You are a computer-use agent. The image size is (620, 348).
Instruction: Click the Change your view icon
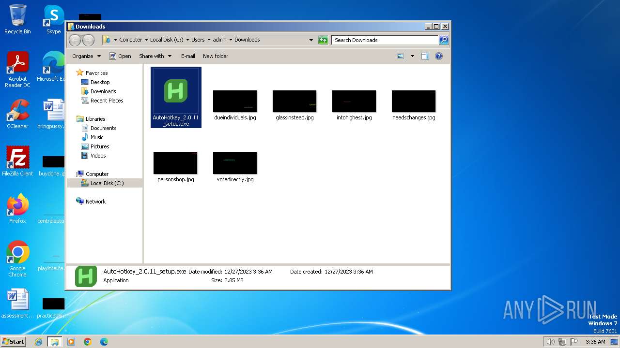tap(401, 56)
